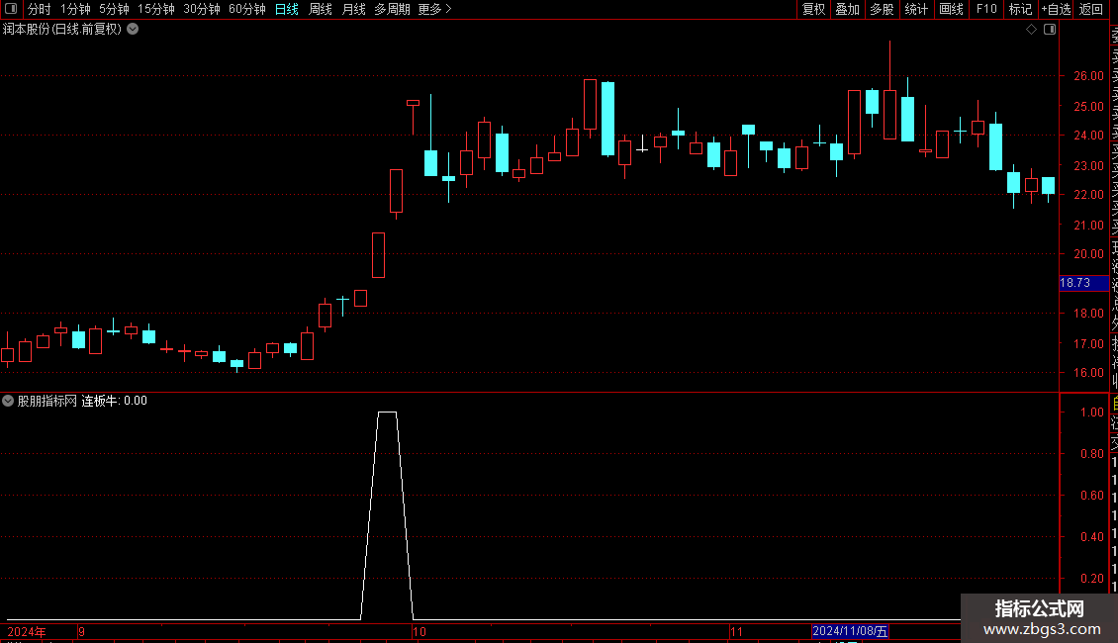Expand the 更多 periods menu
The height and width of the screenshot is (643, 1118).
click(x=434, y=9)
